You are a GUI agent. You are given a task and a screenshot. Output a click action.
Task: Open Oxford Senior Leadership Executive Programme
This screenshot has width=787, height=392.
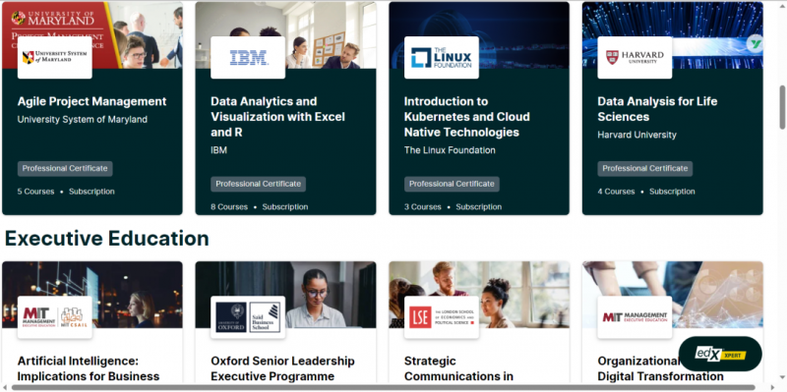pyautogui.click(x=282, y=368)
